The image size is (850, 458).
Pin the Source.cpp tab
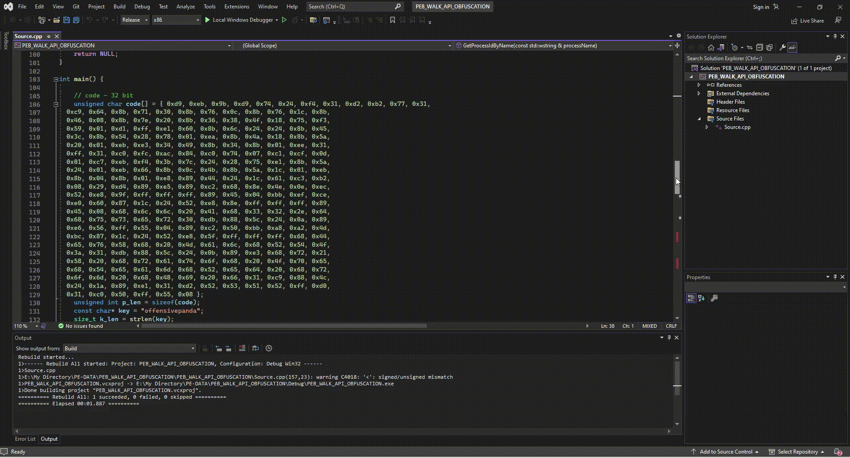[x=49, y=36]
